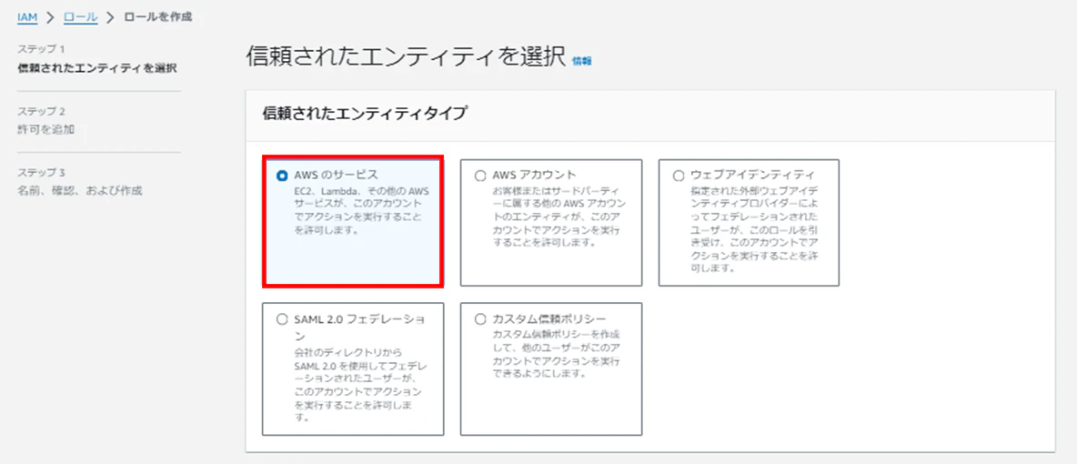Choose the カスタム信頼ポリシー radio option
This screenshot has height=464, width=1077.
coord(480,319)
